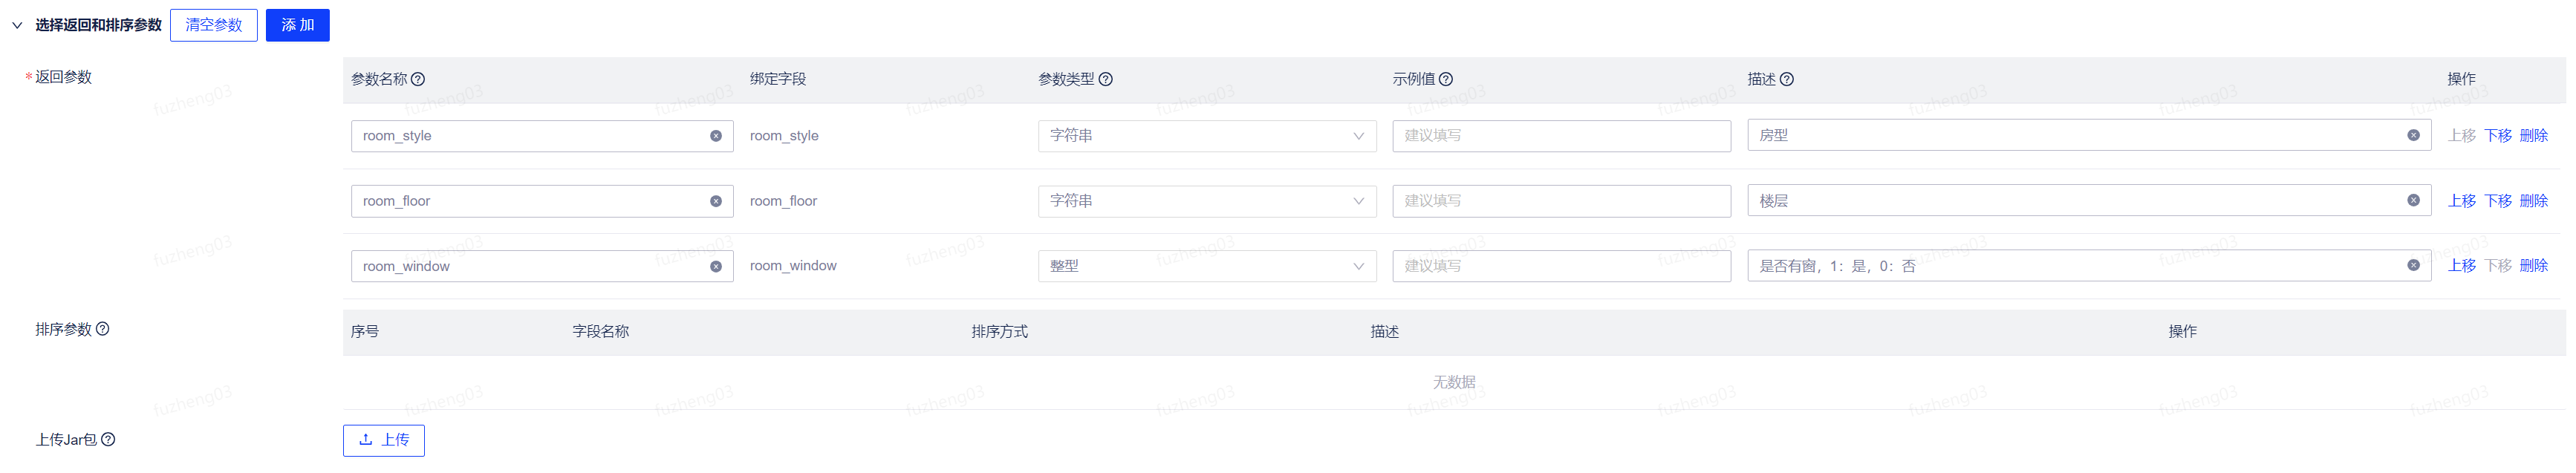Image resolution: width=2576 pixels, height=473 pixels.
Task: Clear the 楼层 description text
Action: 2413,200
